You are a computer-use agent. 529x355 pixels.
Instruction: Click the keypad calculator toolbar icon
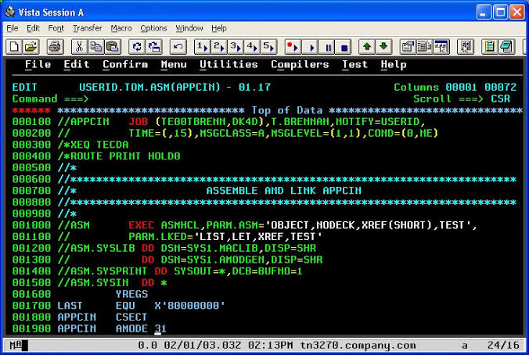pos(424,46)
